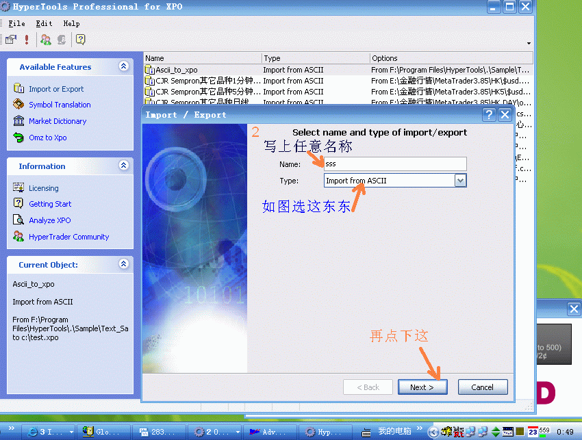Collapse the Current Object panel
This screenshot has height=440, width=582.
pyautogui.click(x=124, y=263)
